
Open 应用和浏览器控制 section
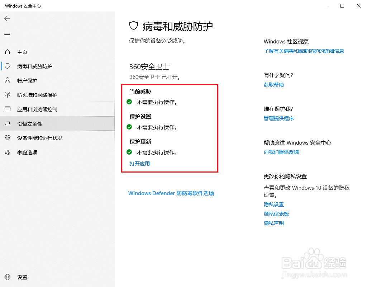57,109
